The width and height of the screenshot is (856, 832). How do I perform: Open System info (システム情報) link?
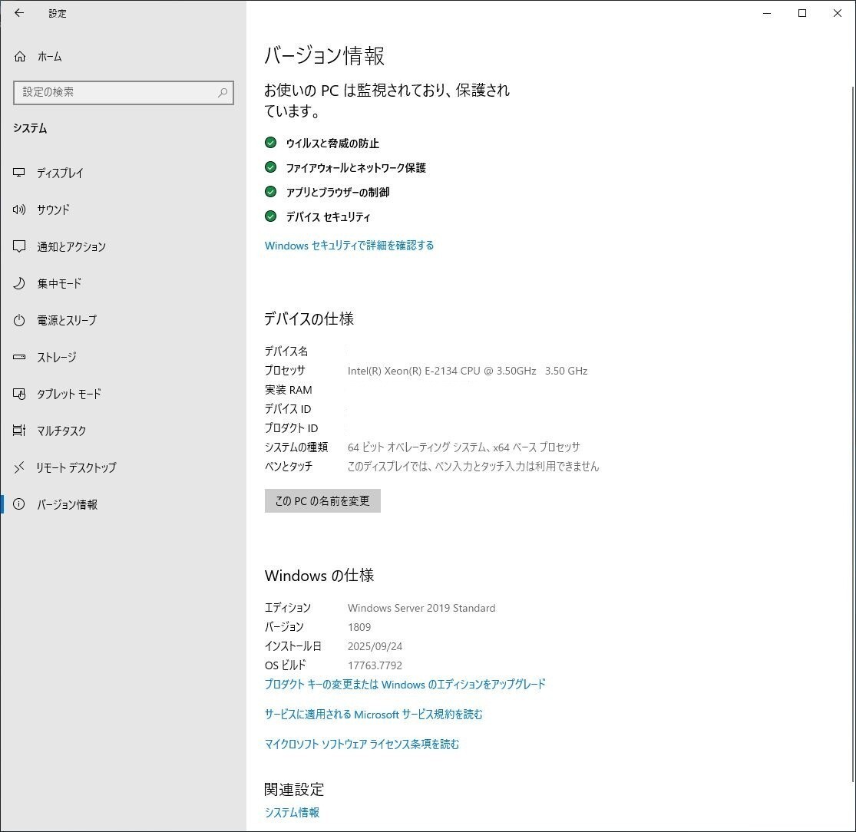tap(292, 813)
